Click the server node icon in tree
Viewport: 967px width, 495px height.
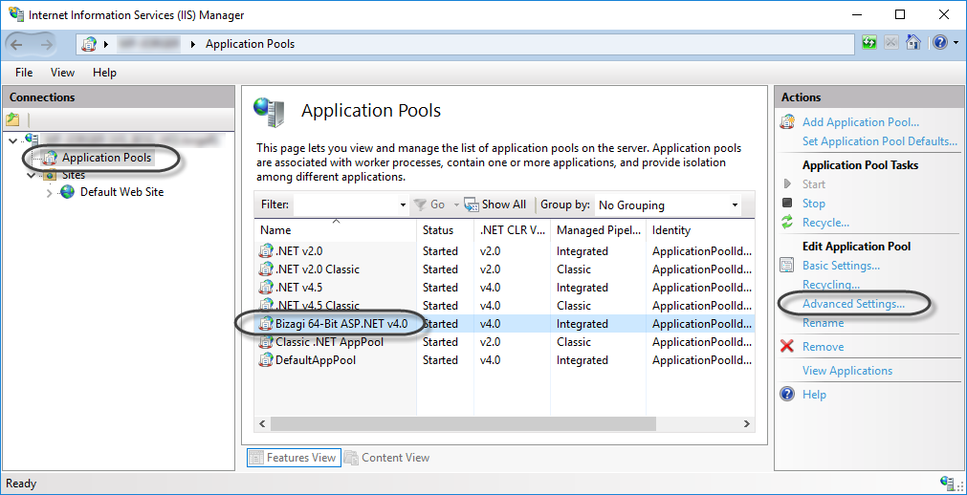click(33, 140)
